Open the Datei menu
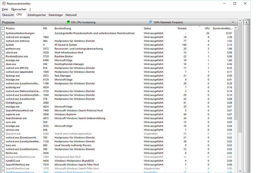The image size is (263, 173). (5, 9)
